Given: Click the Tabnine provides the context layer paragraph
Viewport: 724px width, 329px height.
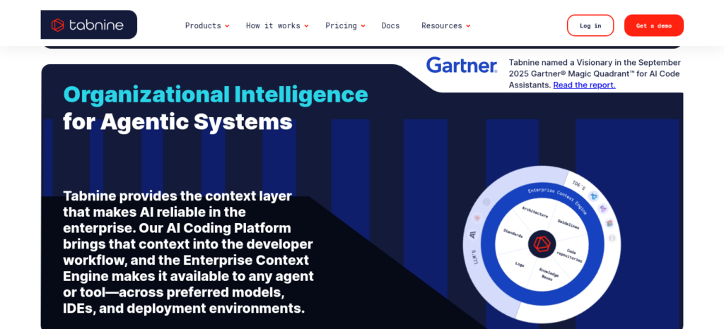Looking at the screenshot, I should 188,252.
